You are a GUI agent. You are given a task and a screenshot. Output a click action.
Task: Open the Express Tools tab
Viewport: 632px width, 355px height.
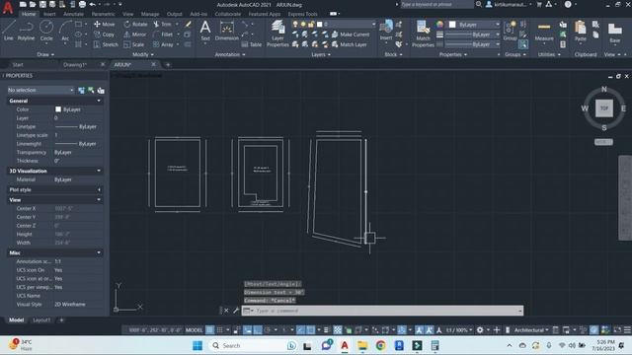point(303,14)
